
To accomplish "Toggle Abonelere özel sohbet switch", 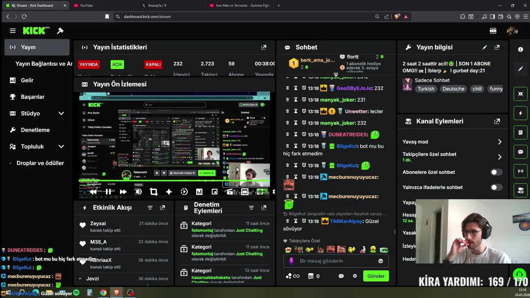I will click(x=496, y=172).
